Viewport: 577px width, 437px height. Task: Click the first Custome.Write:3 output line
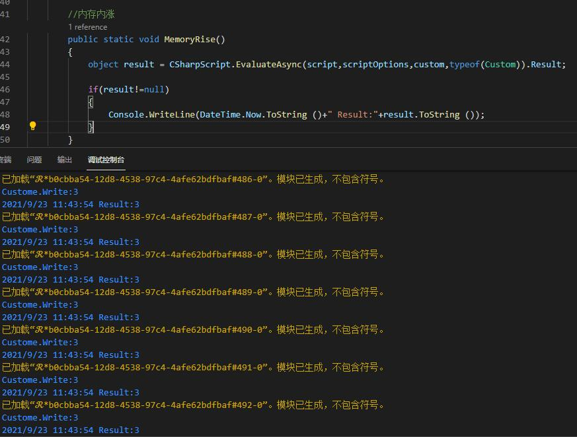tap(40, 192)
